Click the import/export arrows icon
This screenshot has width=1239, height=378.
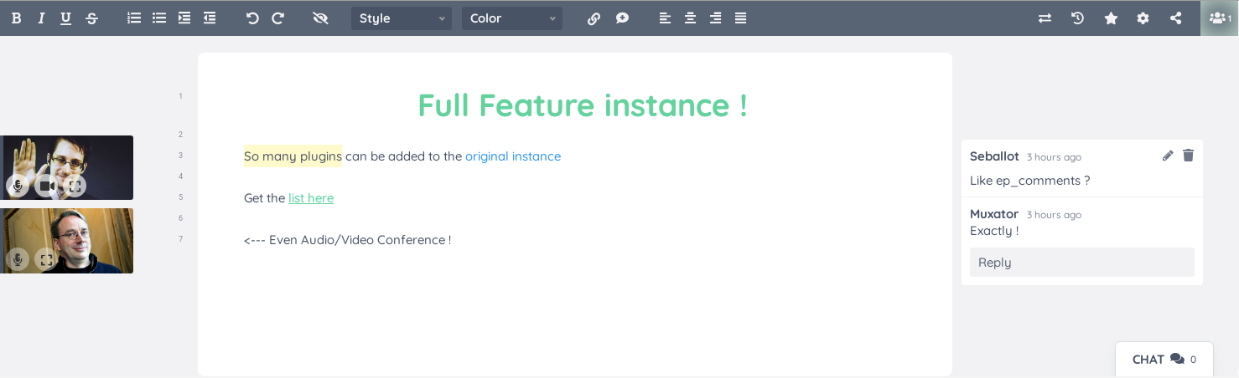tap(1045, 18)
